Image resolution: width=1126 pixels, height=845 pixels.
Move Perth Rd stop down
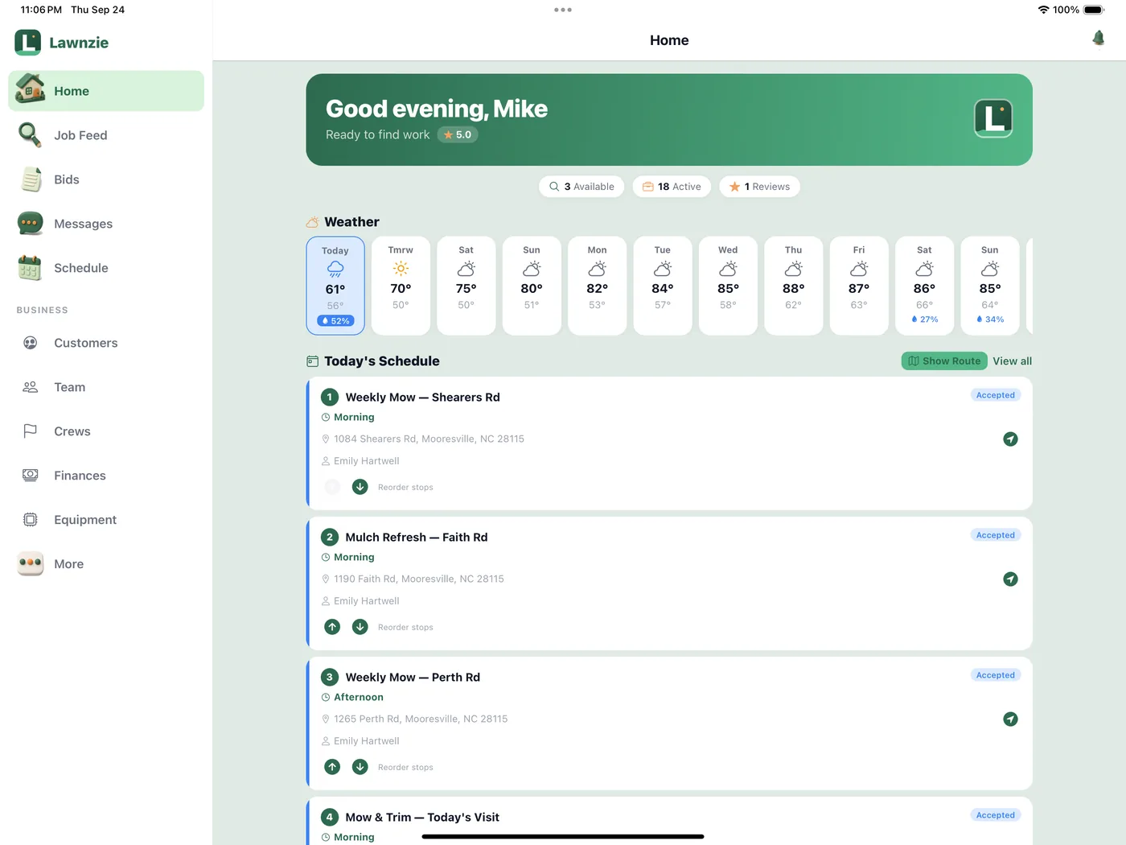360,767
